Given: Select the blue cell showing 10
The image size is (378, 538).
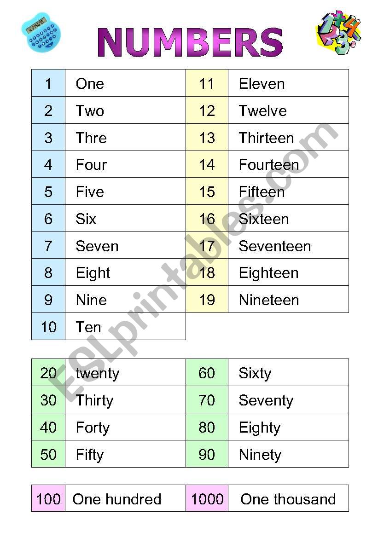Looking at the screenshot, I should pos(48,327).
